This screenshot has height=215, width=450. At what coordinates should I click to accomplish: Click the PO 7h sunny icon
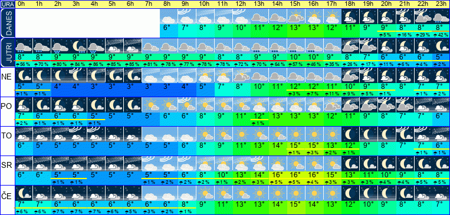[150, 105]
